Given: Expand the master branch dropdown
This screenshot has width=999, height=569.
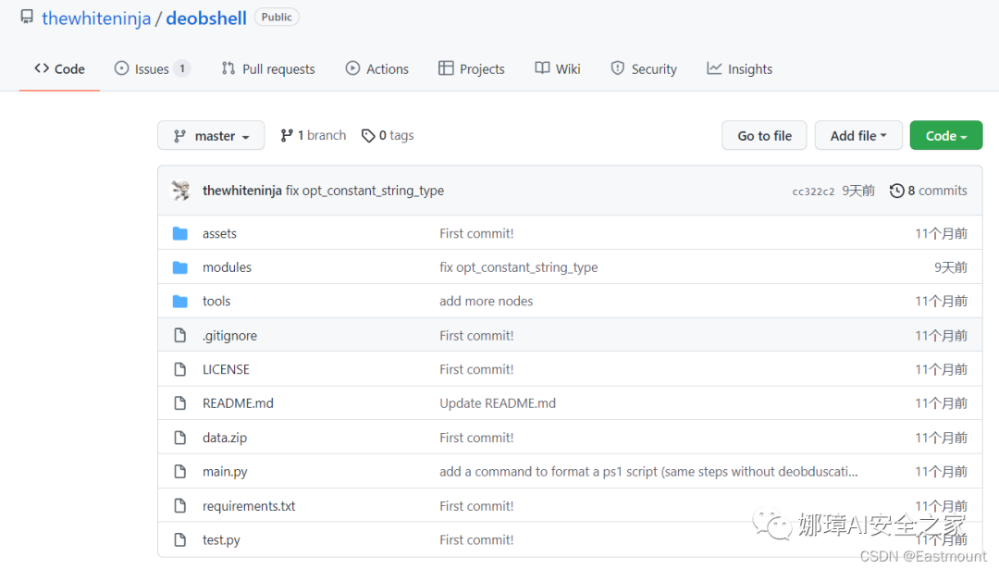Looking at the screenshot, I should [x=211, y=136].
